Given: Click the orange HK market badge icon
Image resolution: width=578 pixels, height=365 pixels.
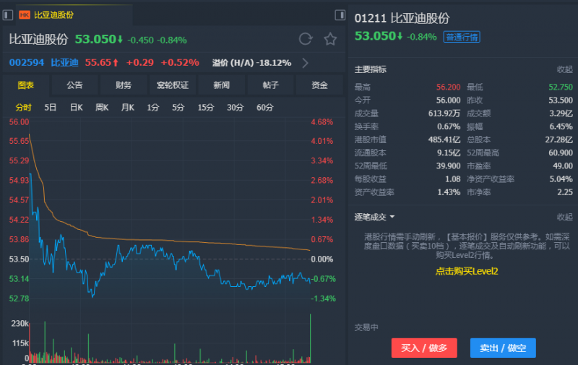Looking at the screenshot, I should [25, 15].
